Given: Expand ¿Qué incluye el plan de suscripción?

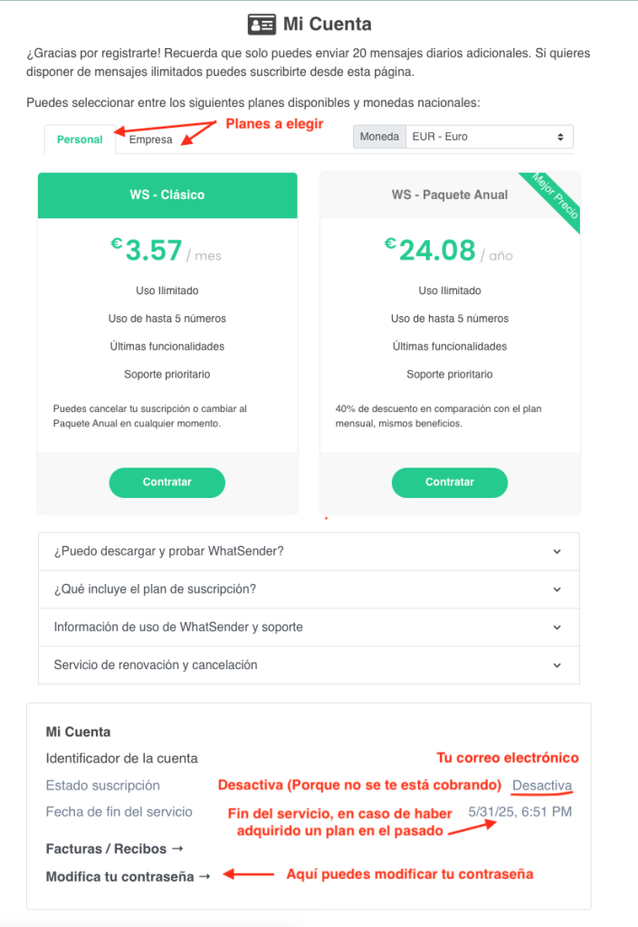Looking at the screenshot, I should click(x=309, y=589).
